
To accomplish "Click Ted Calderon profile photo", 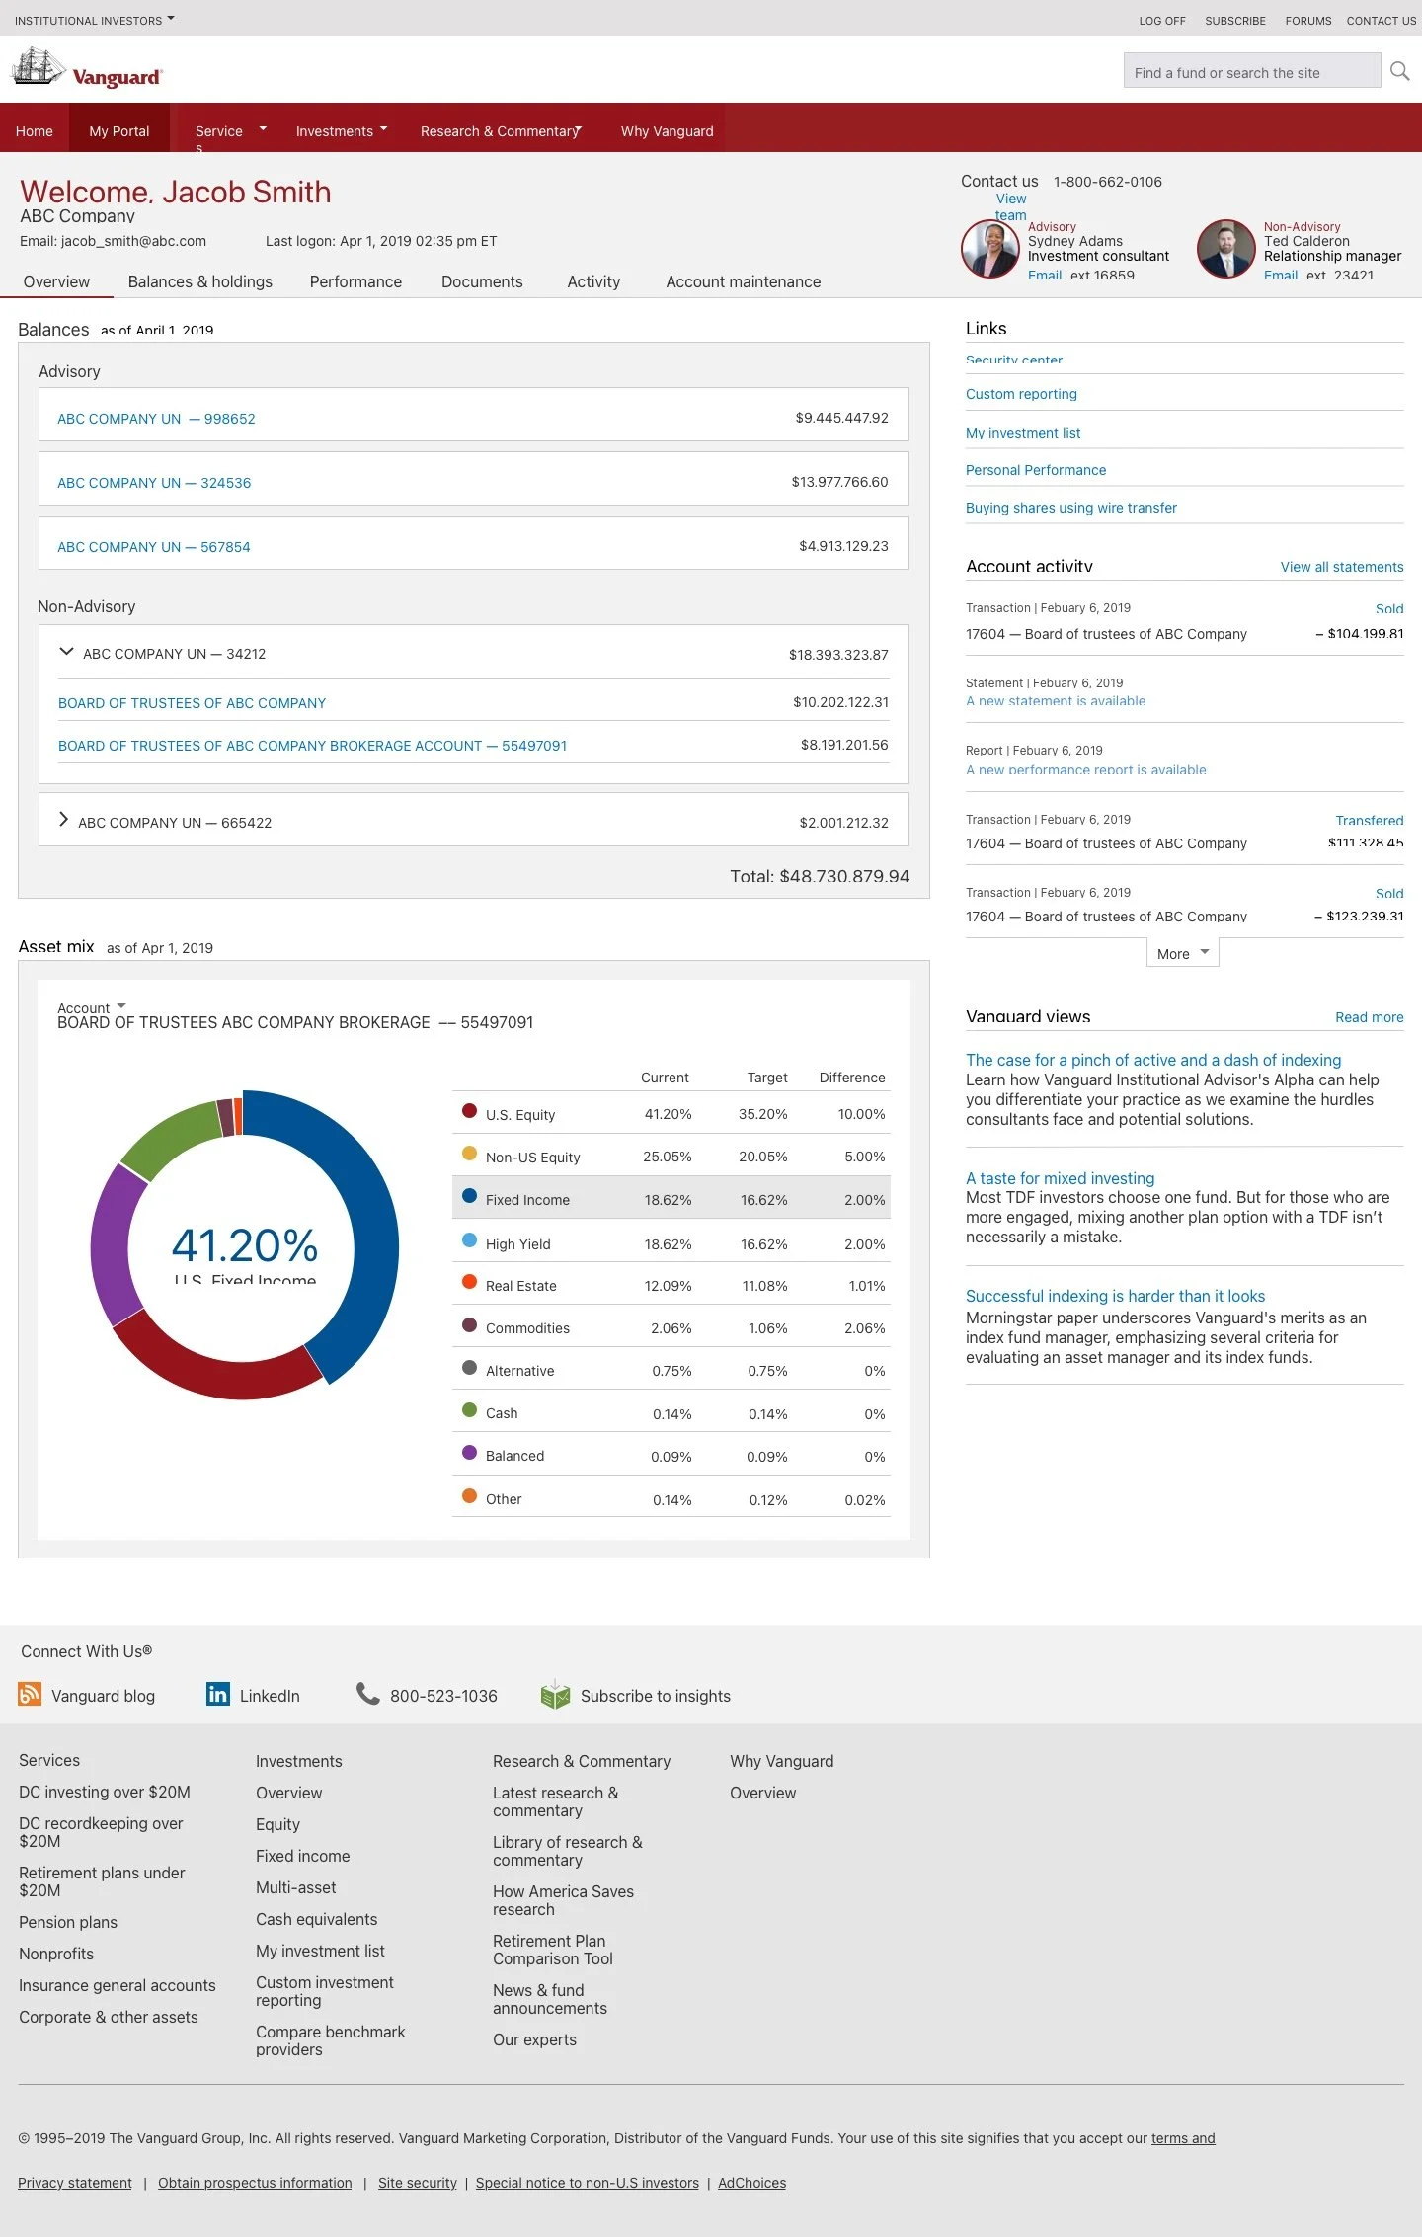I will (x=1225, y=249).
